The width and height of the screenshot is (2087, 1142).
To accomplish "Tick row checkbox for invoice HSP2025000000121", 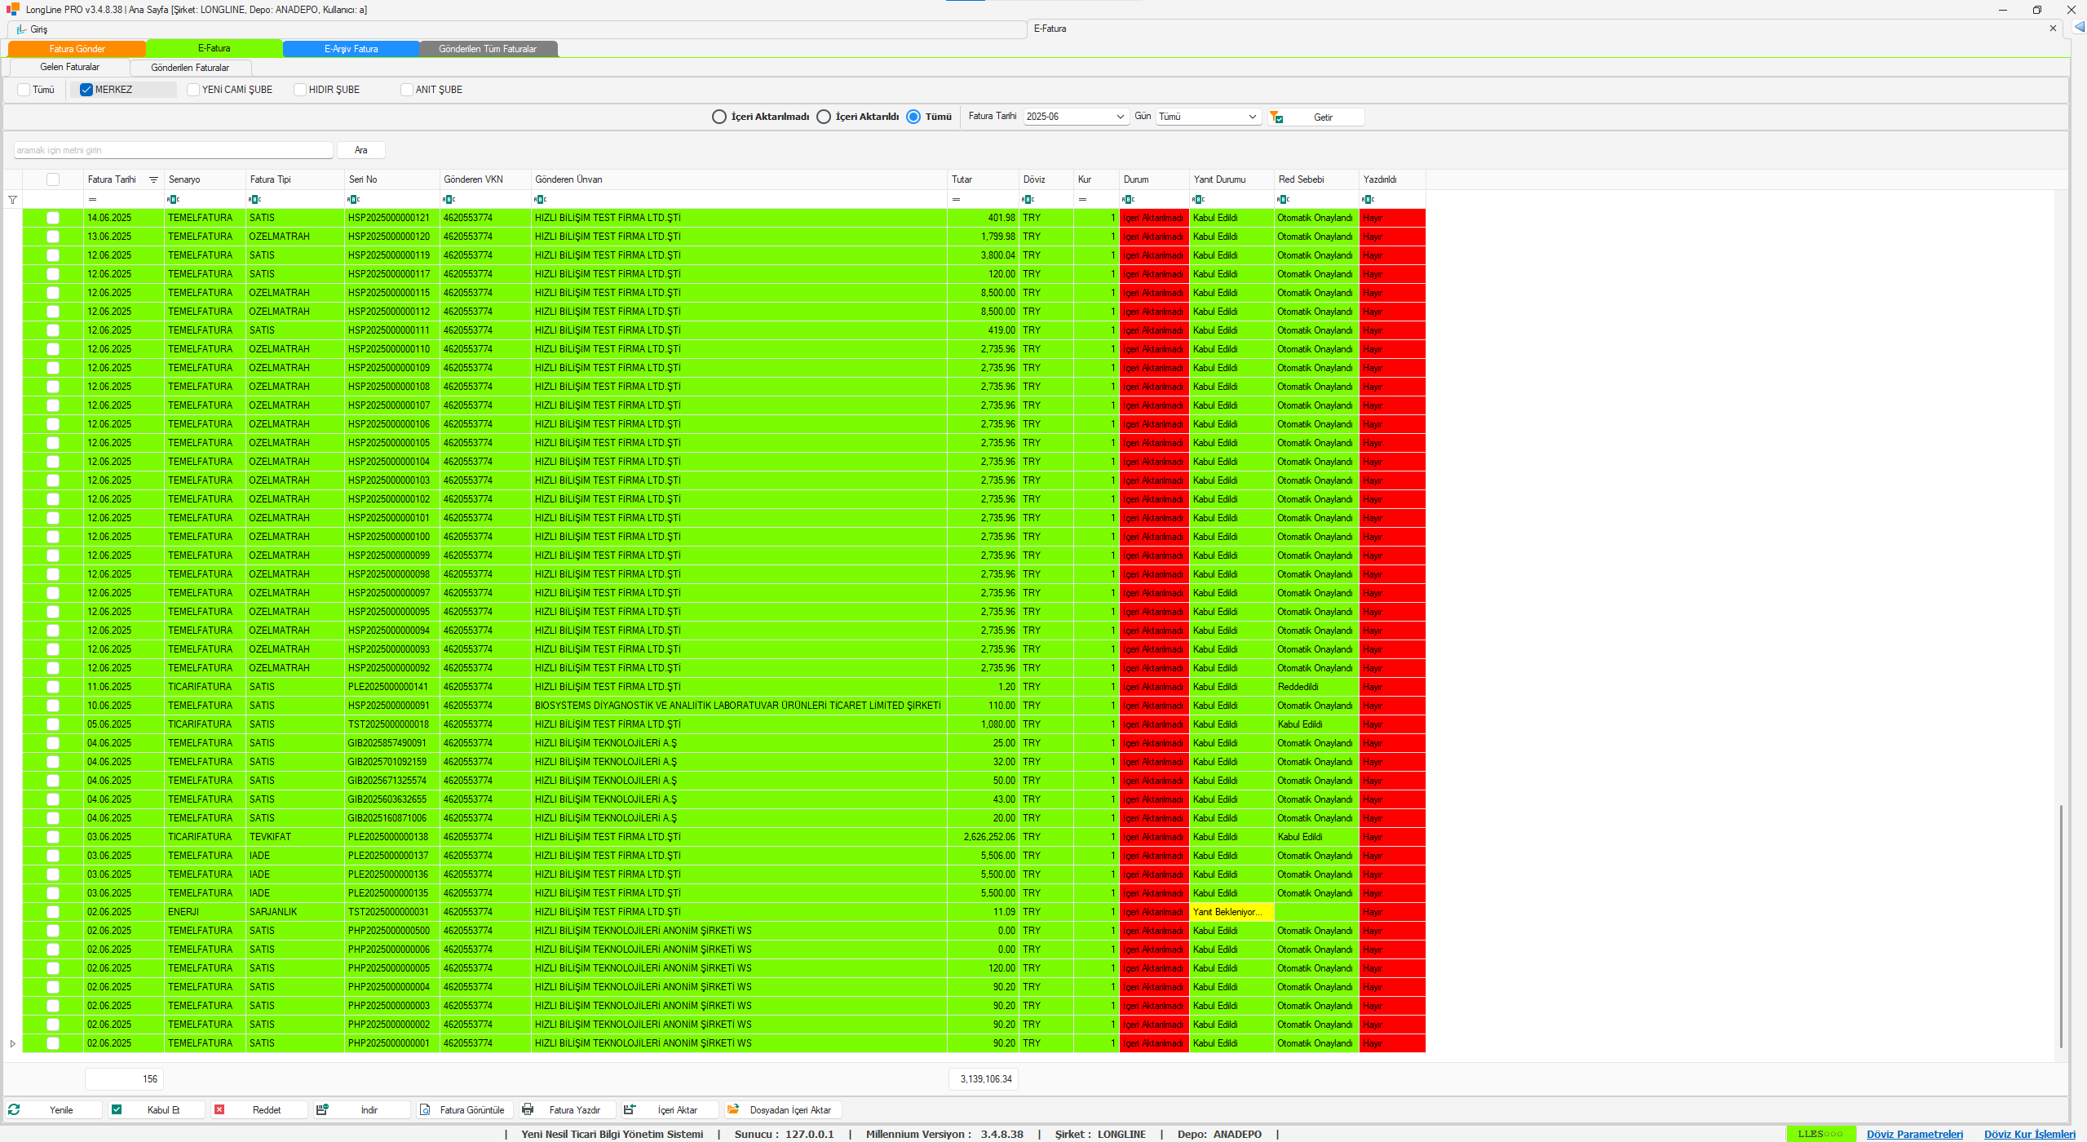I will 53,218.
